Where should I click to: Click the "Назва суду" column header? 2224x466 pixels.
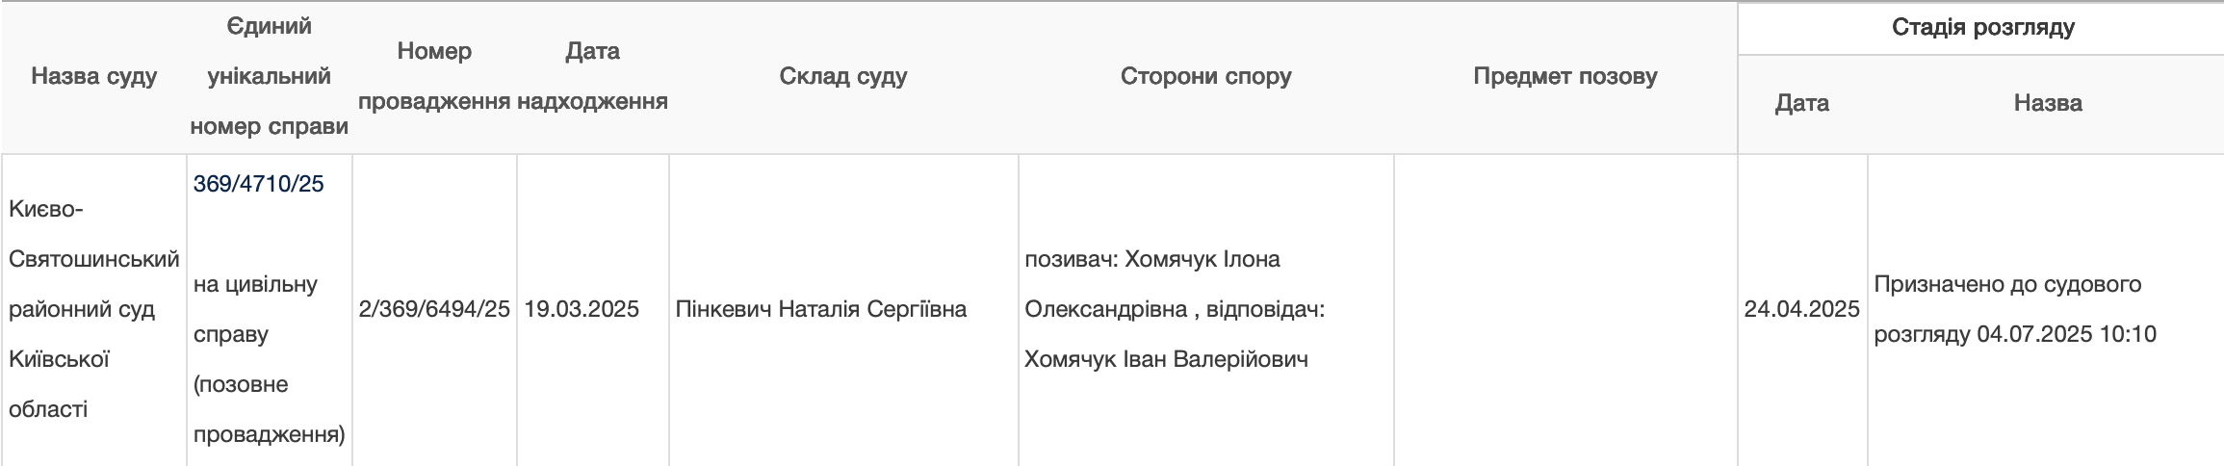coord(93,76)
